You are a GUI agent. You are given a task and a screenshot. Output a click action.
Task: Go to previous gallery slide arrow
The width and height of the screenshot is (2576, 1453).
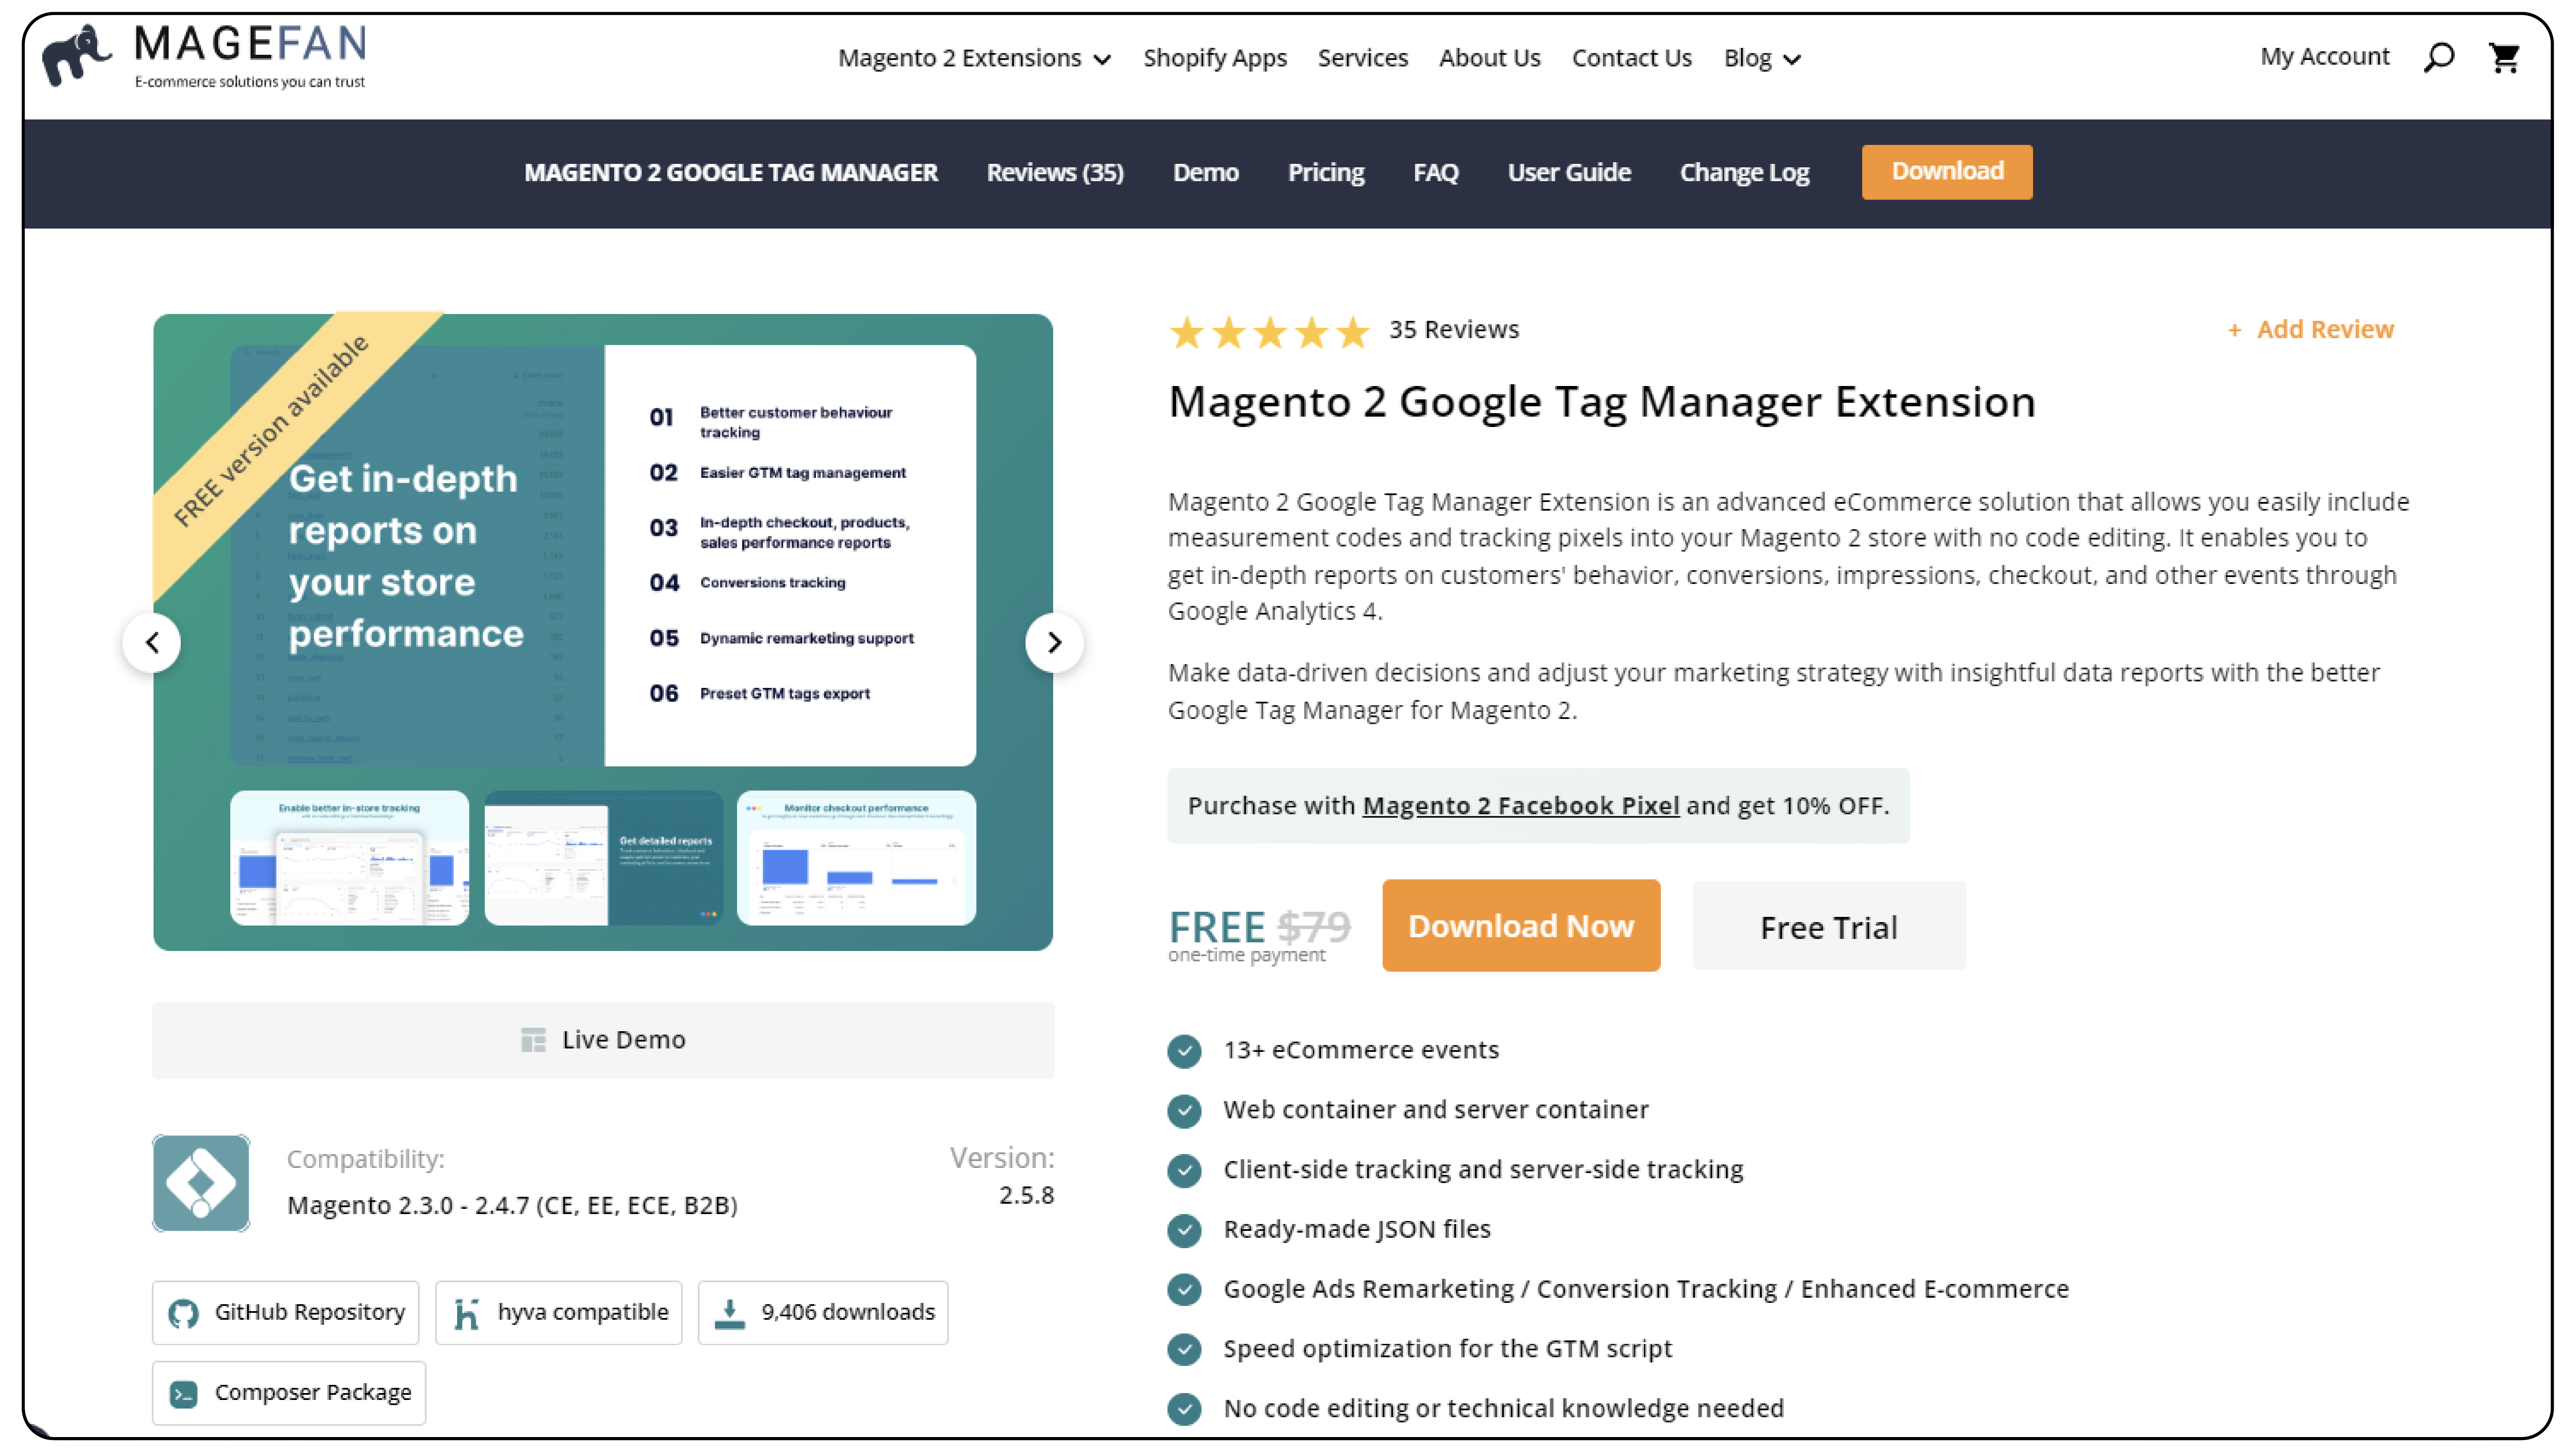[x=152, y=643]
